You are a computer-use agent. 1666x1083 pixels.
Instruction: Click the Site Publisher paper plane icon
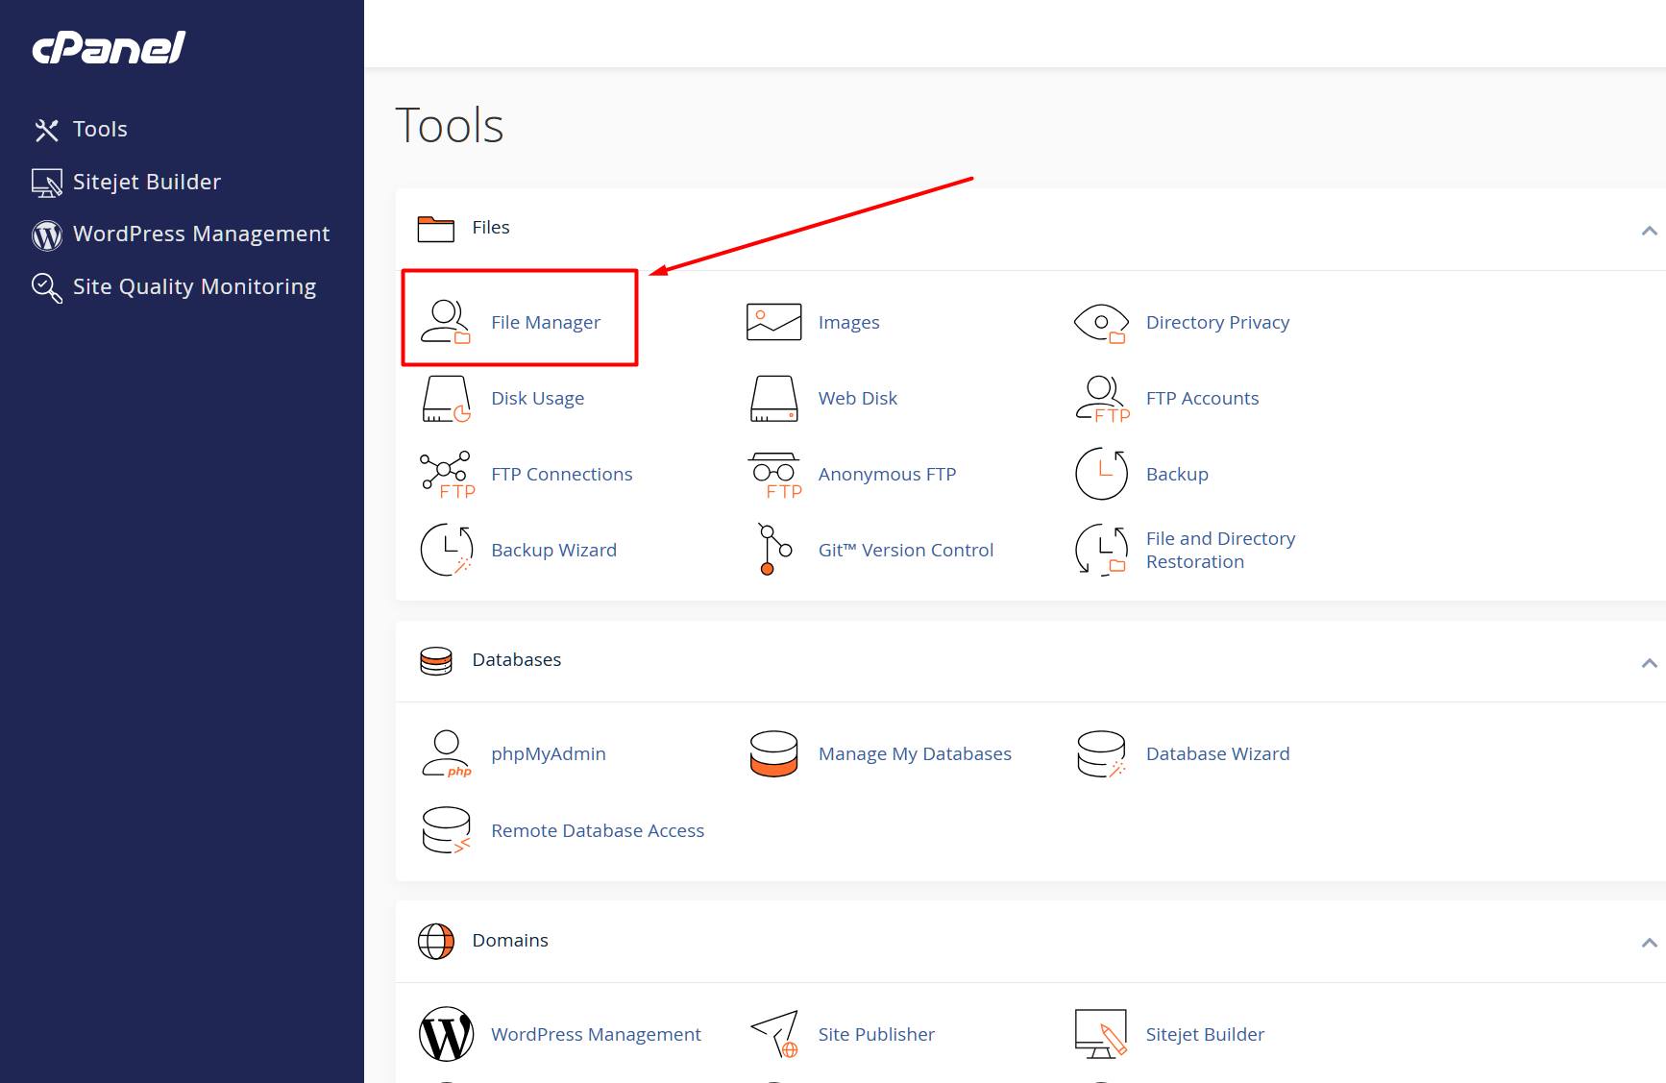point(773,1034)
